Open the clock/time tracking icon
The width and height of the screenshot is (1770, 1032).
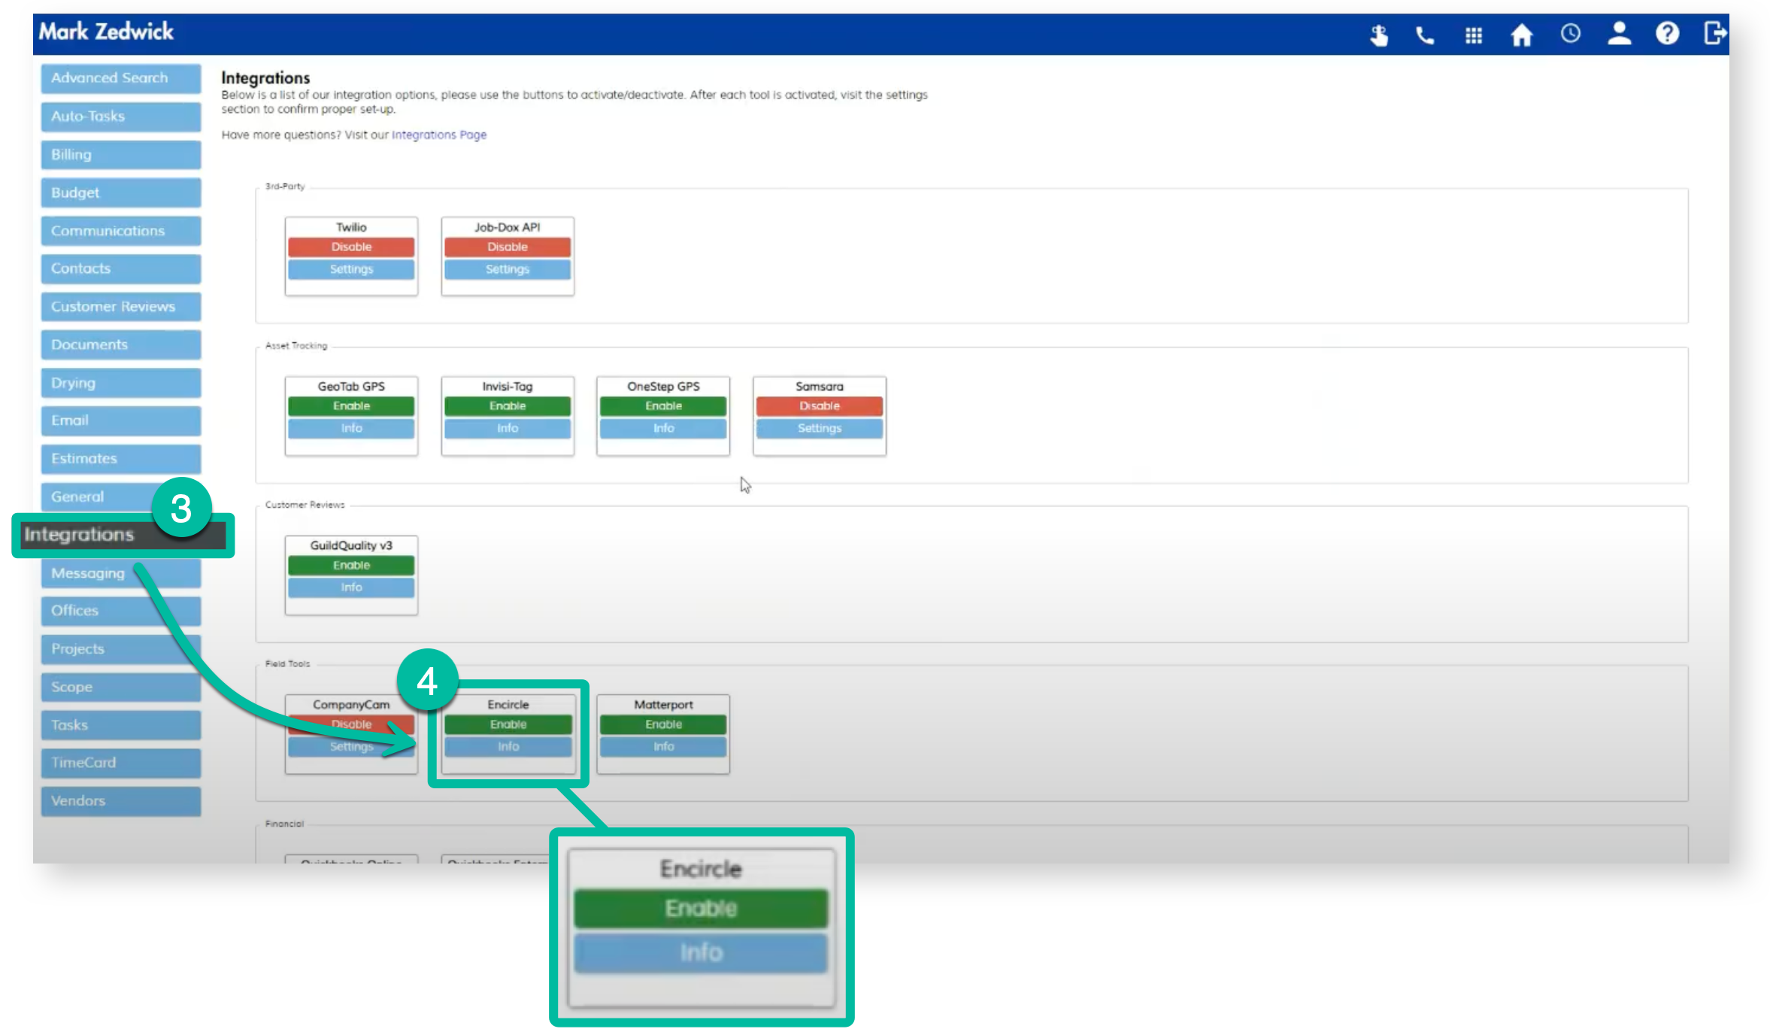[x=1570, y=33]
